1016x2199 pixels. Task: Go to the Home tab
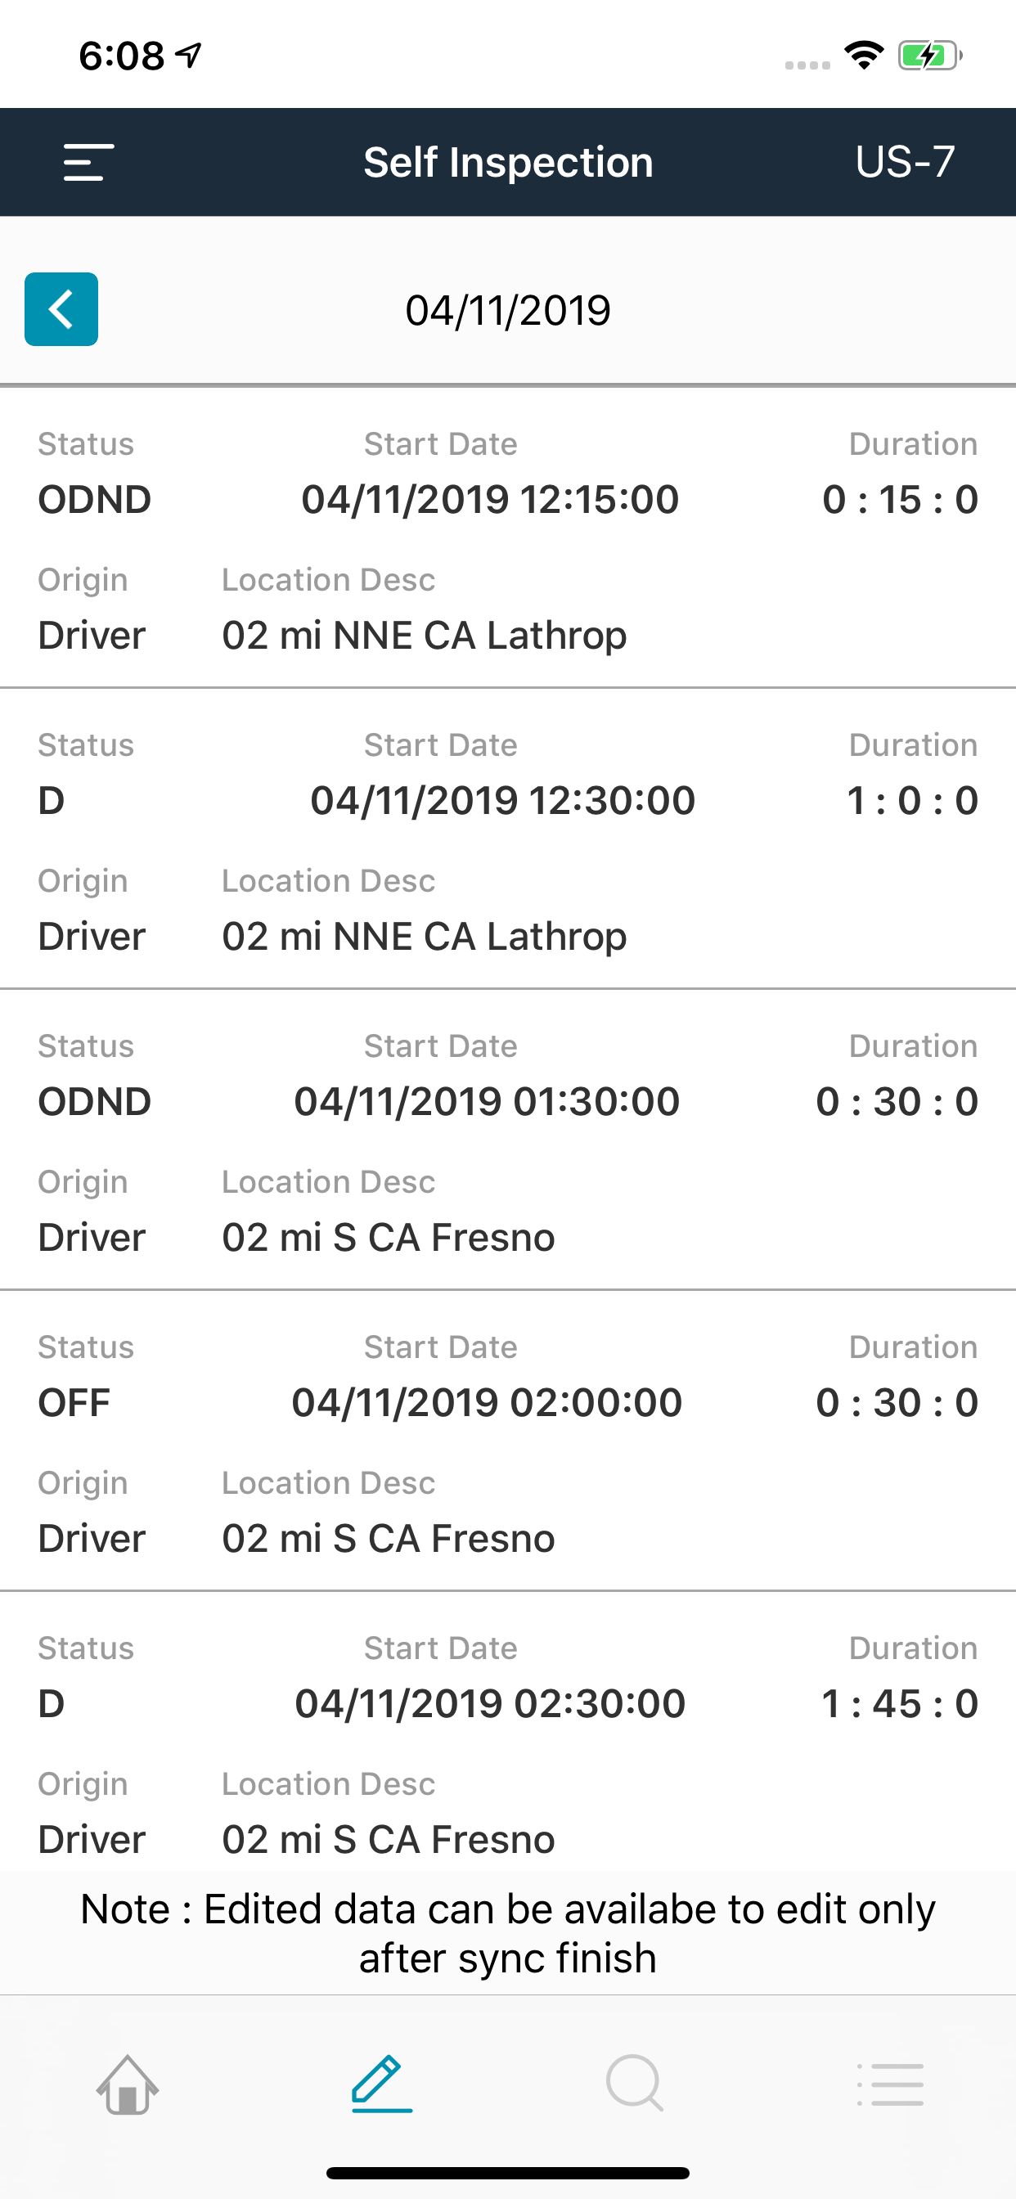pos(128,2084)
